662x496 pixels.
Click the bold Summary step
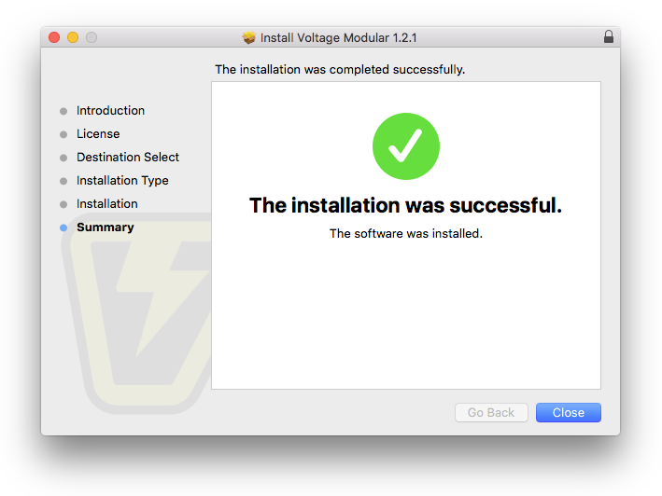click(x=106, y=227)
